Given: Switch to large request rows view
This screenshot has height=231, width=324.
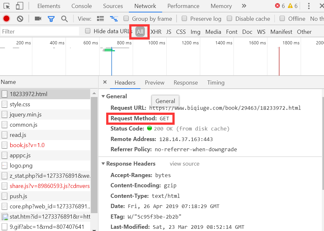Looking at the screenshot, I should tap(100, 19).
